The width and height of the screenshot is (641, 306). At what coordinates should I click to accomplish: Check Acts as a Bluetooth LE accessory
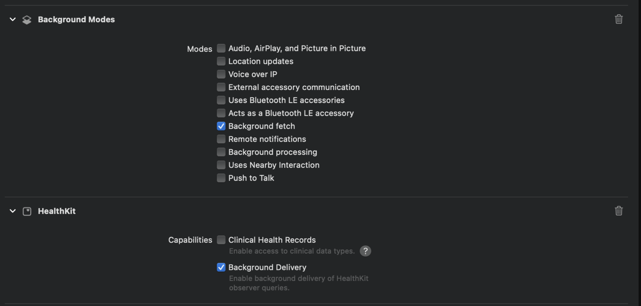[221, 113]
